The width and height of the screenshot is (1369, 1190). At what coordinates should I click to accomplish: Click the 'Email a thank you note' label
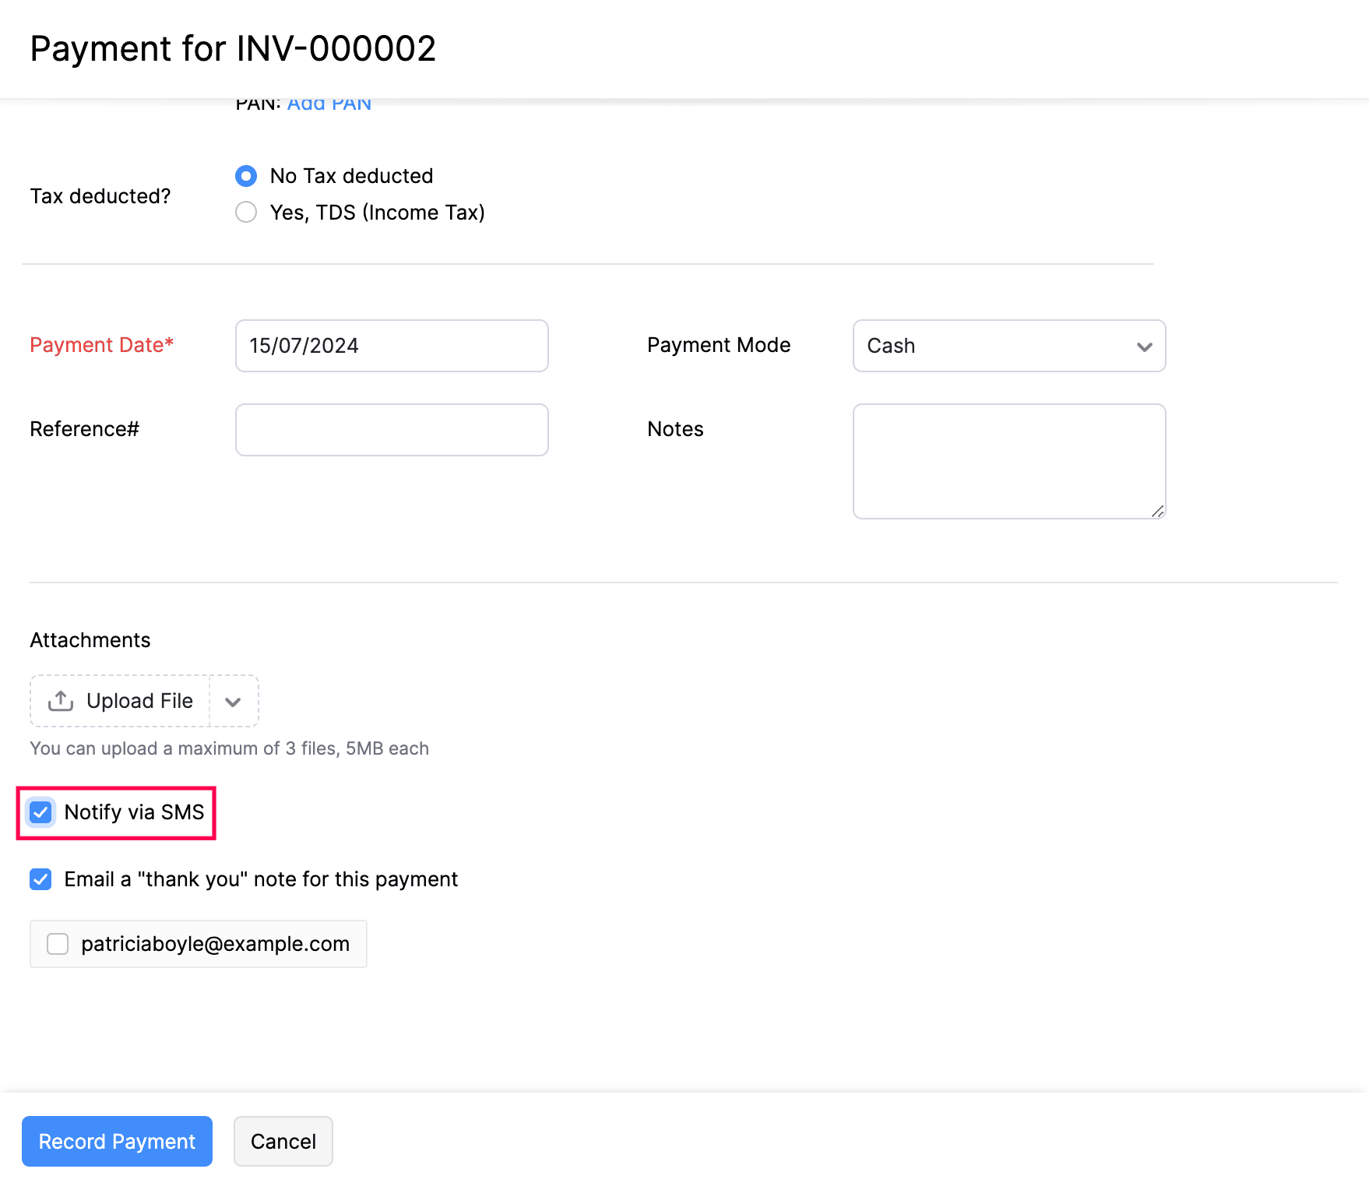(260, 879)
